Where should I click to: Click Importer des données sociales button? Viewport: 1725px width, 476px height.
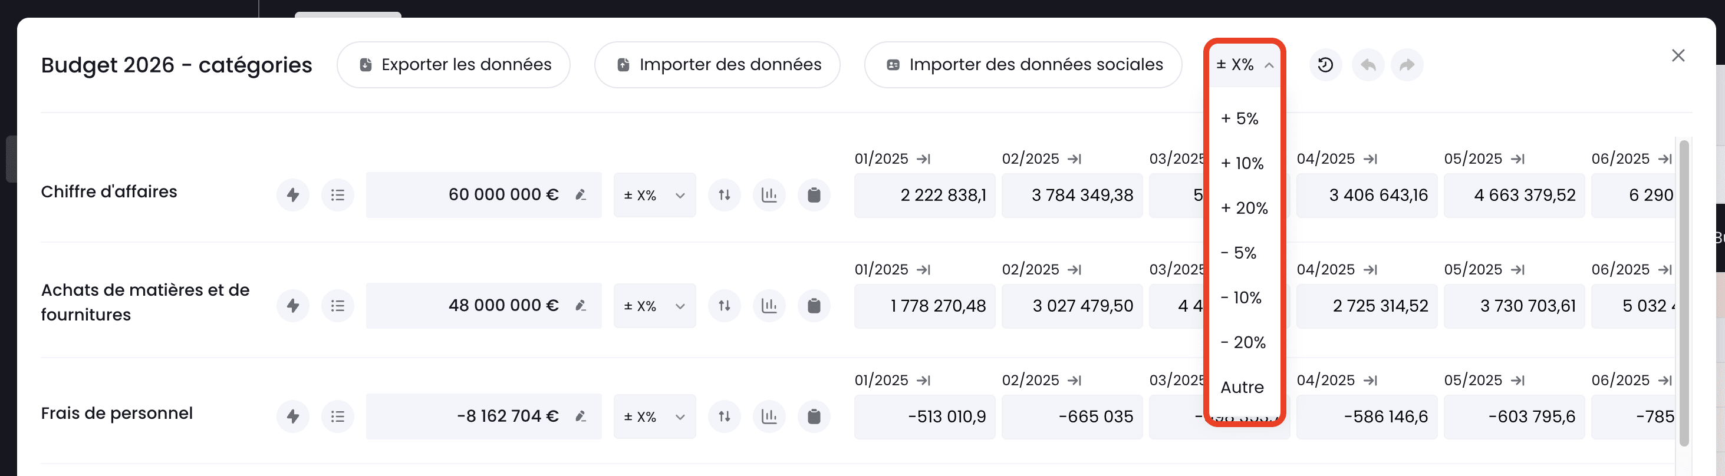pyautogui.click(x=1023, y=65)
